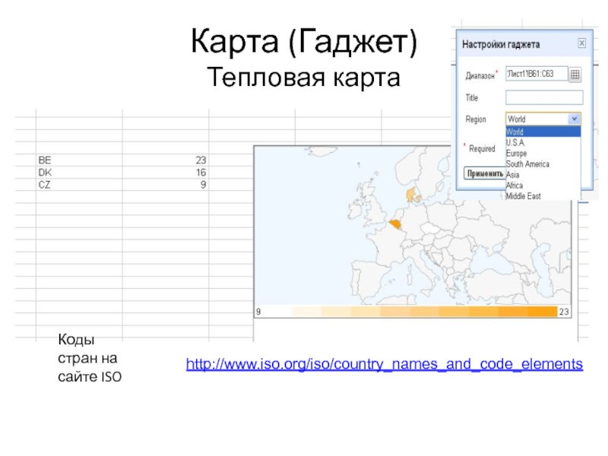Click Denmark highlighted on the heat map
This screenshot has width=608, height=456.
413,196
